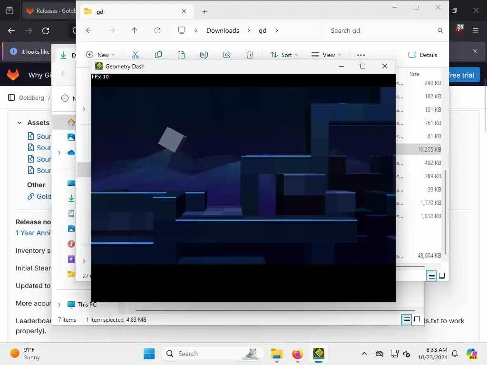The image size is (487, 365).
Task: Click the search magnifier icon in Explorer
Action: click(x=440, y=30)
